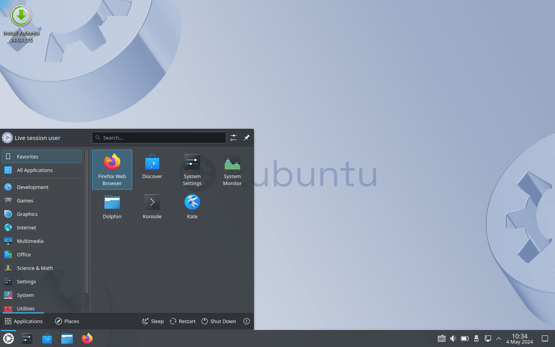Click the Sleep button
This screenshot has width=555, height=347.
153,321
